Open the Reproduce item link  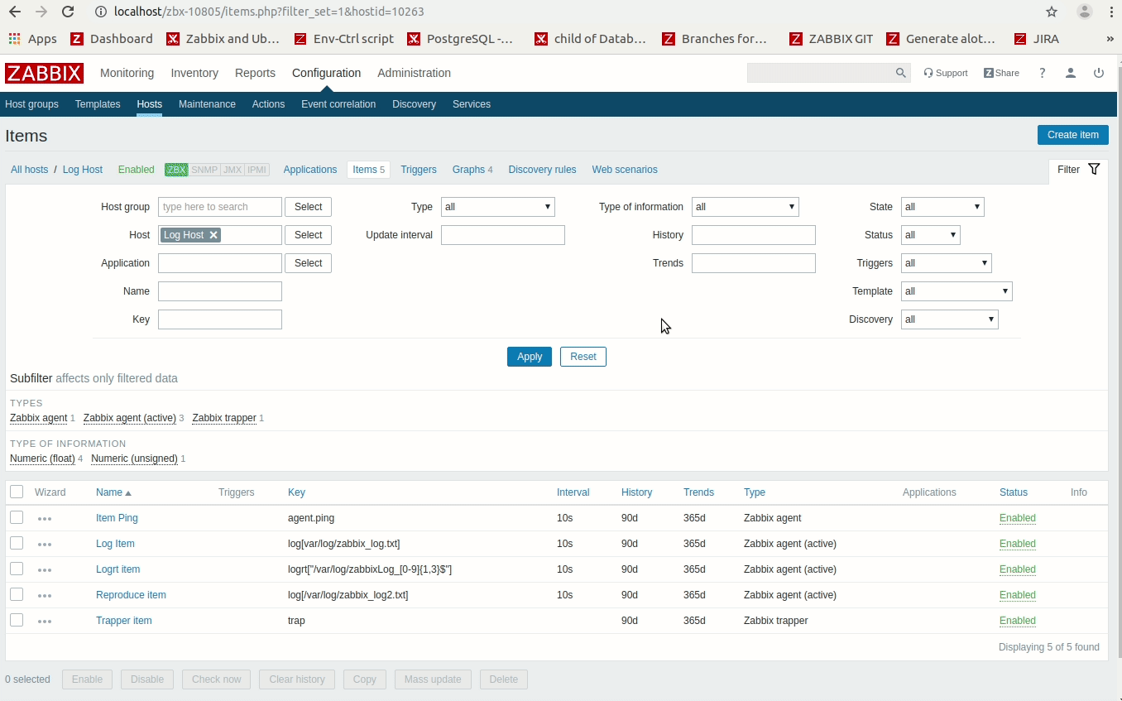[131, 595]
